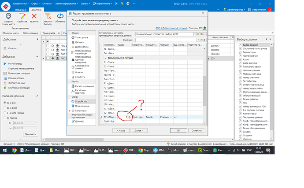Open the Атрибуты page in the dialog
304x188 pixels.
coord(80,77)
